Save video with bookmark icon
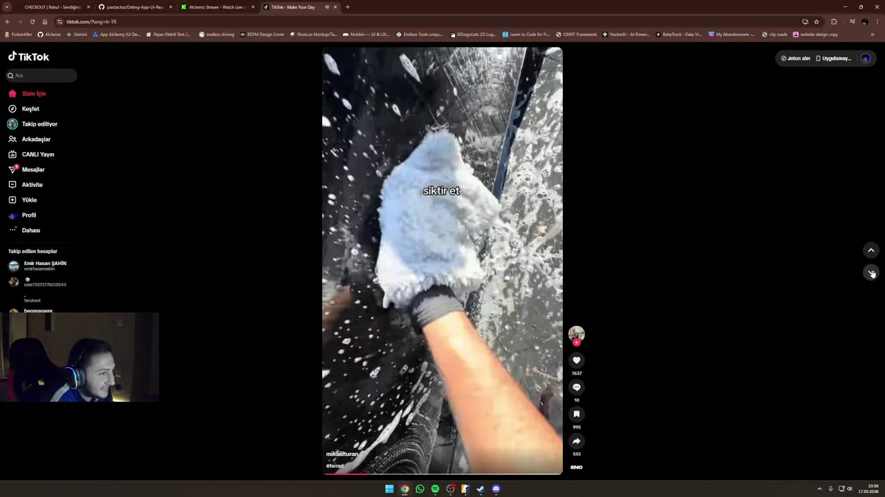 tap(577, 414)
